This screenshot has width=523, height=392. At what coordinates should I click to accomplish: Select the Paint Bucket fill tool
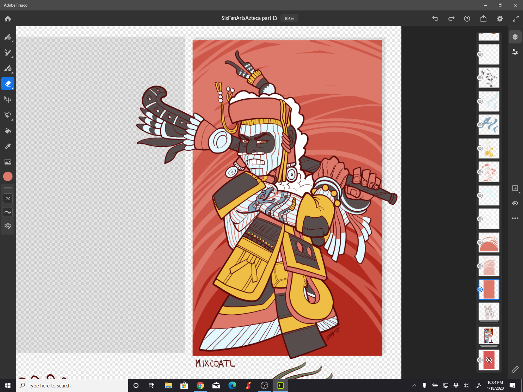(x=8, y=131)
